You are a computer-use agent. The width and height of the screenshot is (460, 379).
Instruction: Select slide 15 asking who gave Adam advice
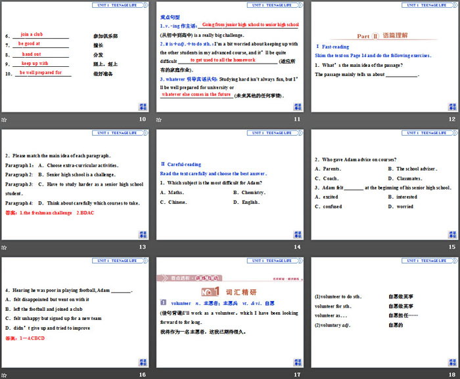[384, 186]
